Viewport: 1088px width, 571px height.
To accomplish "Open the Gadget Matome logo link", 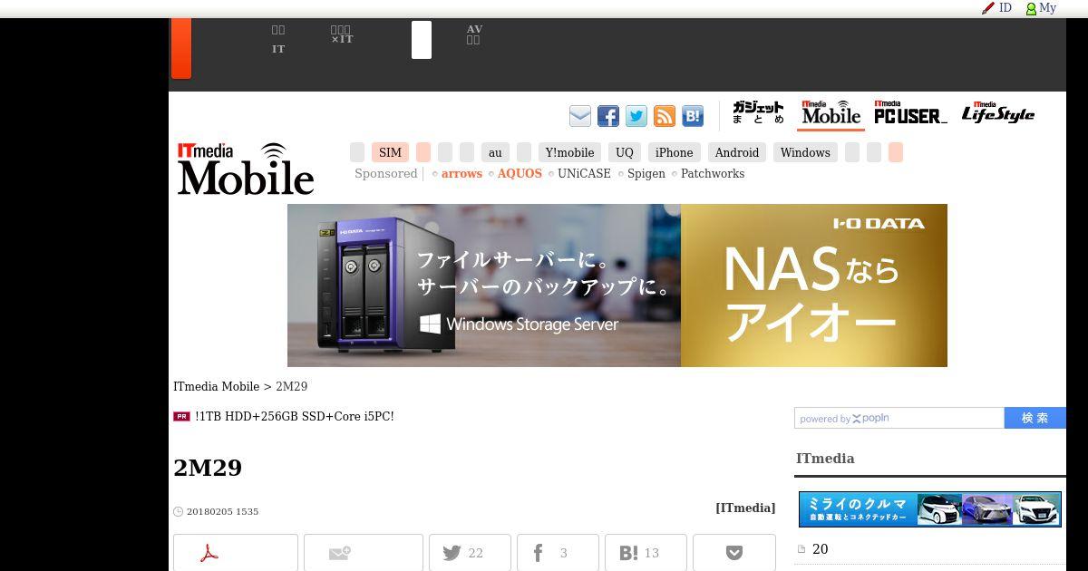I will click(758, 114).
